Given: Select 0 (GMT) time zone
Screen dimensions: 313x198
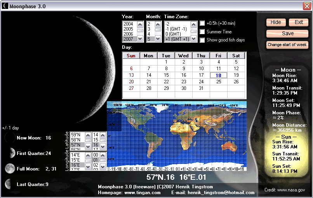Looking at the screenshot, I should click(173, 34).
